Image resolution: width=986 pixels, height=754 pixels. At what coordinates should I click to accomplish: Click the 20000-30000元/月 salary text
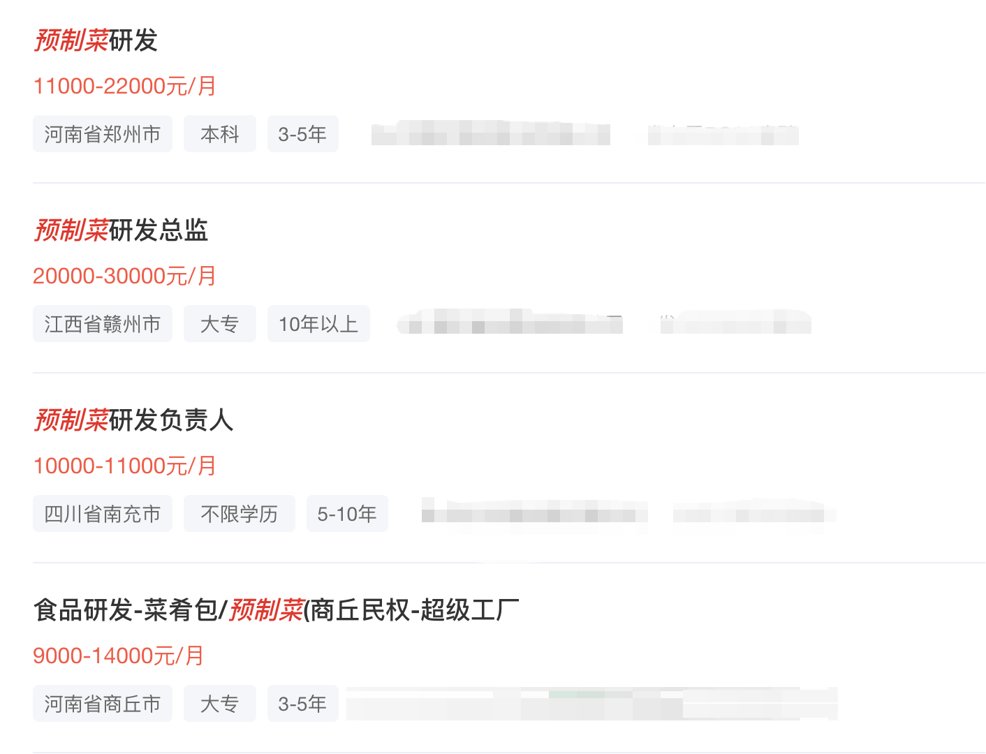click(x=125, y=276)
